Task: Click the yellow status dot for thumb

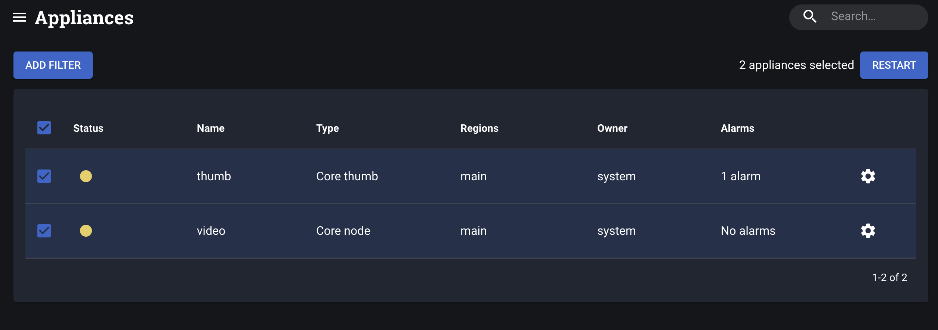Action: coord(86,176)
